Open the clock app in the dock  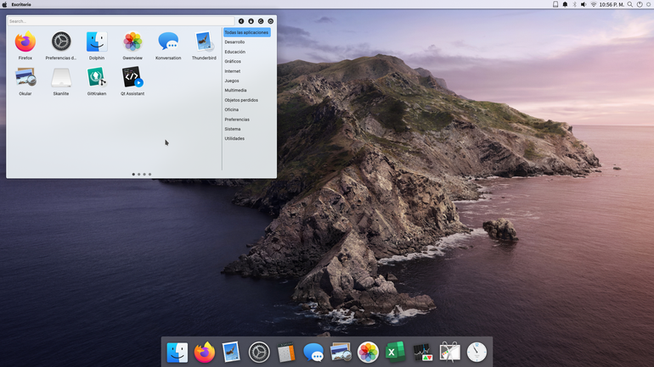tap(476, 352)
